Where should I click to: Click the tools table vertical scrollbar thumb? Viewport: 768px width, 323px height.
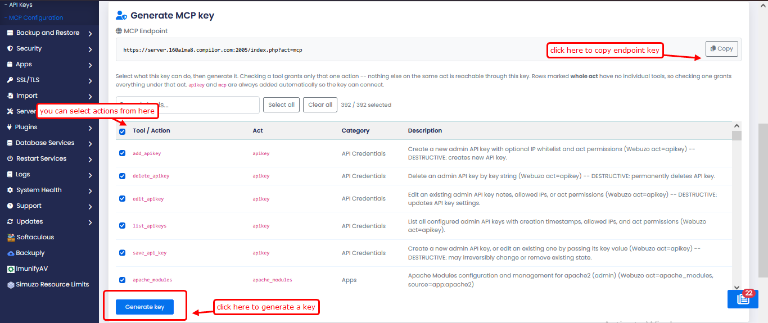[737, 135]
